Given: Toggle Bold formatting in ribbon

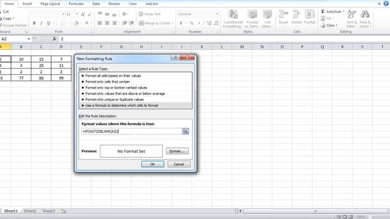Looking at the screenshot, I should [34, 23].
